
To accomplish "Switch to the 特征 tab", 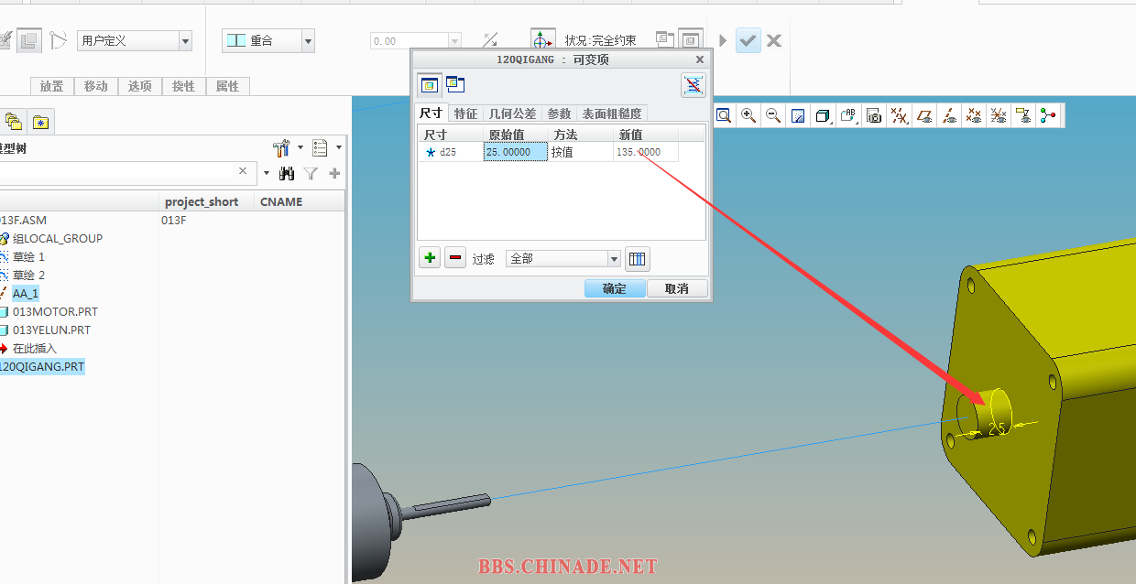I will click(x=465, y=114).
